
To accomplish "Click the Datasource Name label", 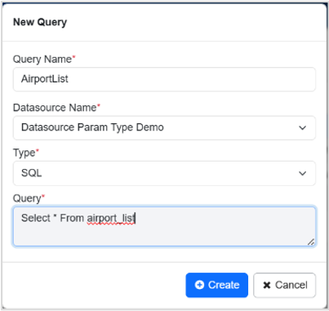I will pyautogui.click(x=55, y=108).
